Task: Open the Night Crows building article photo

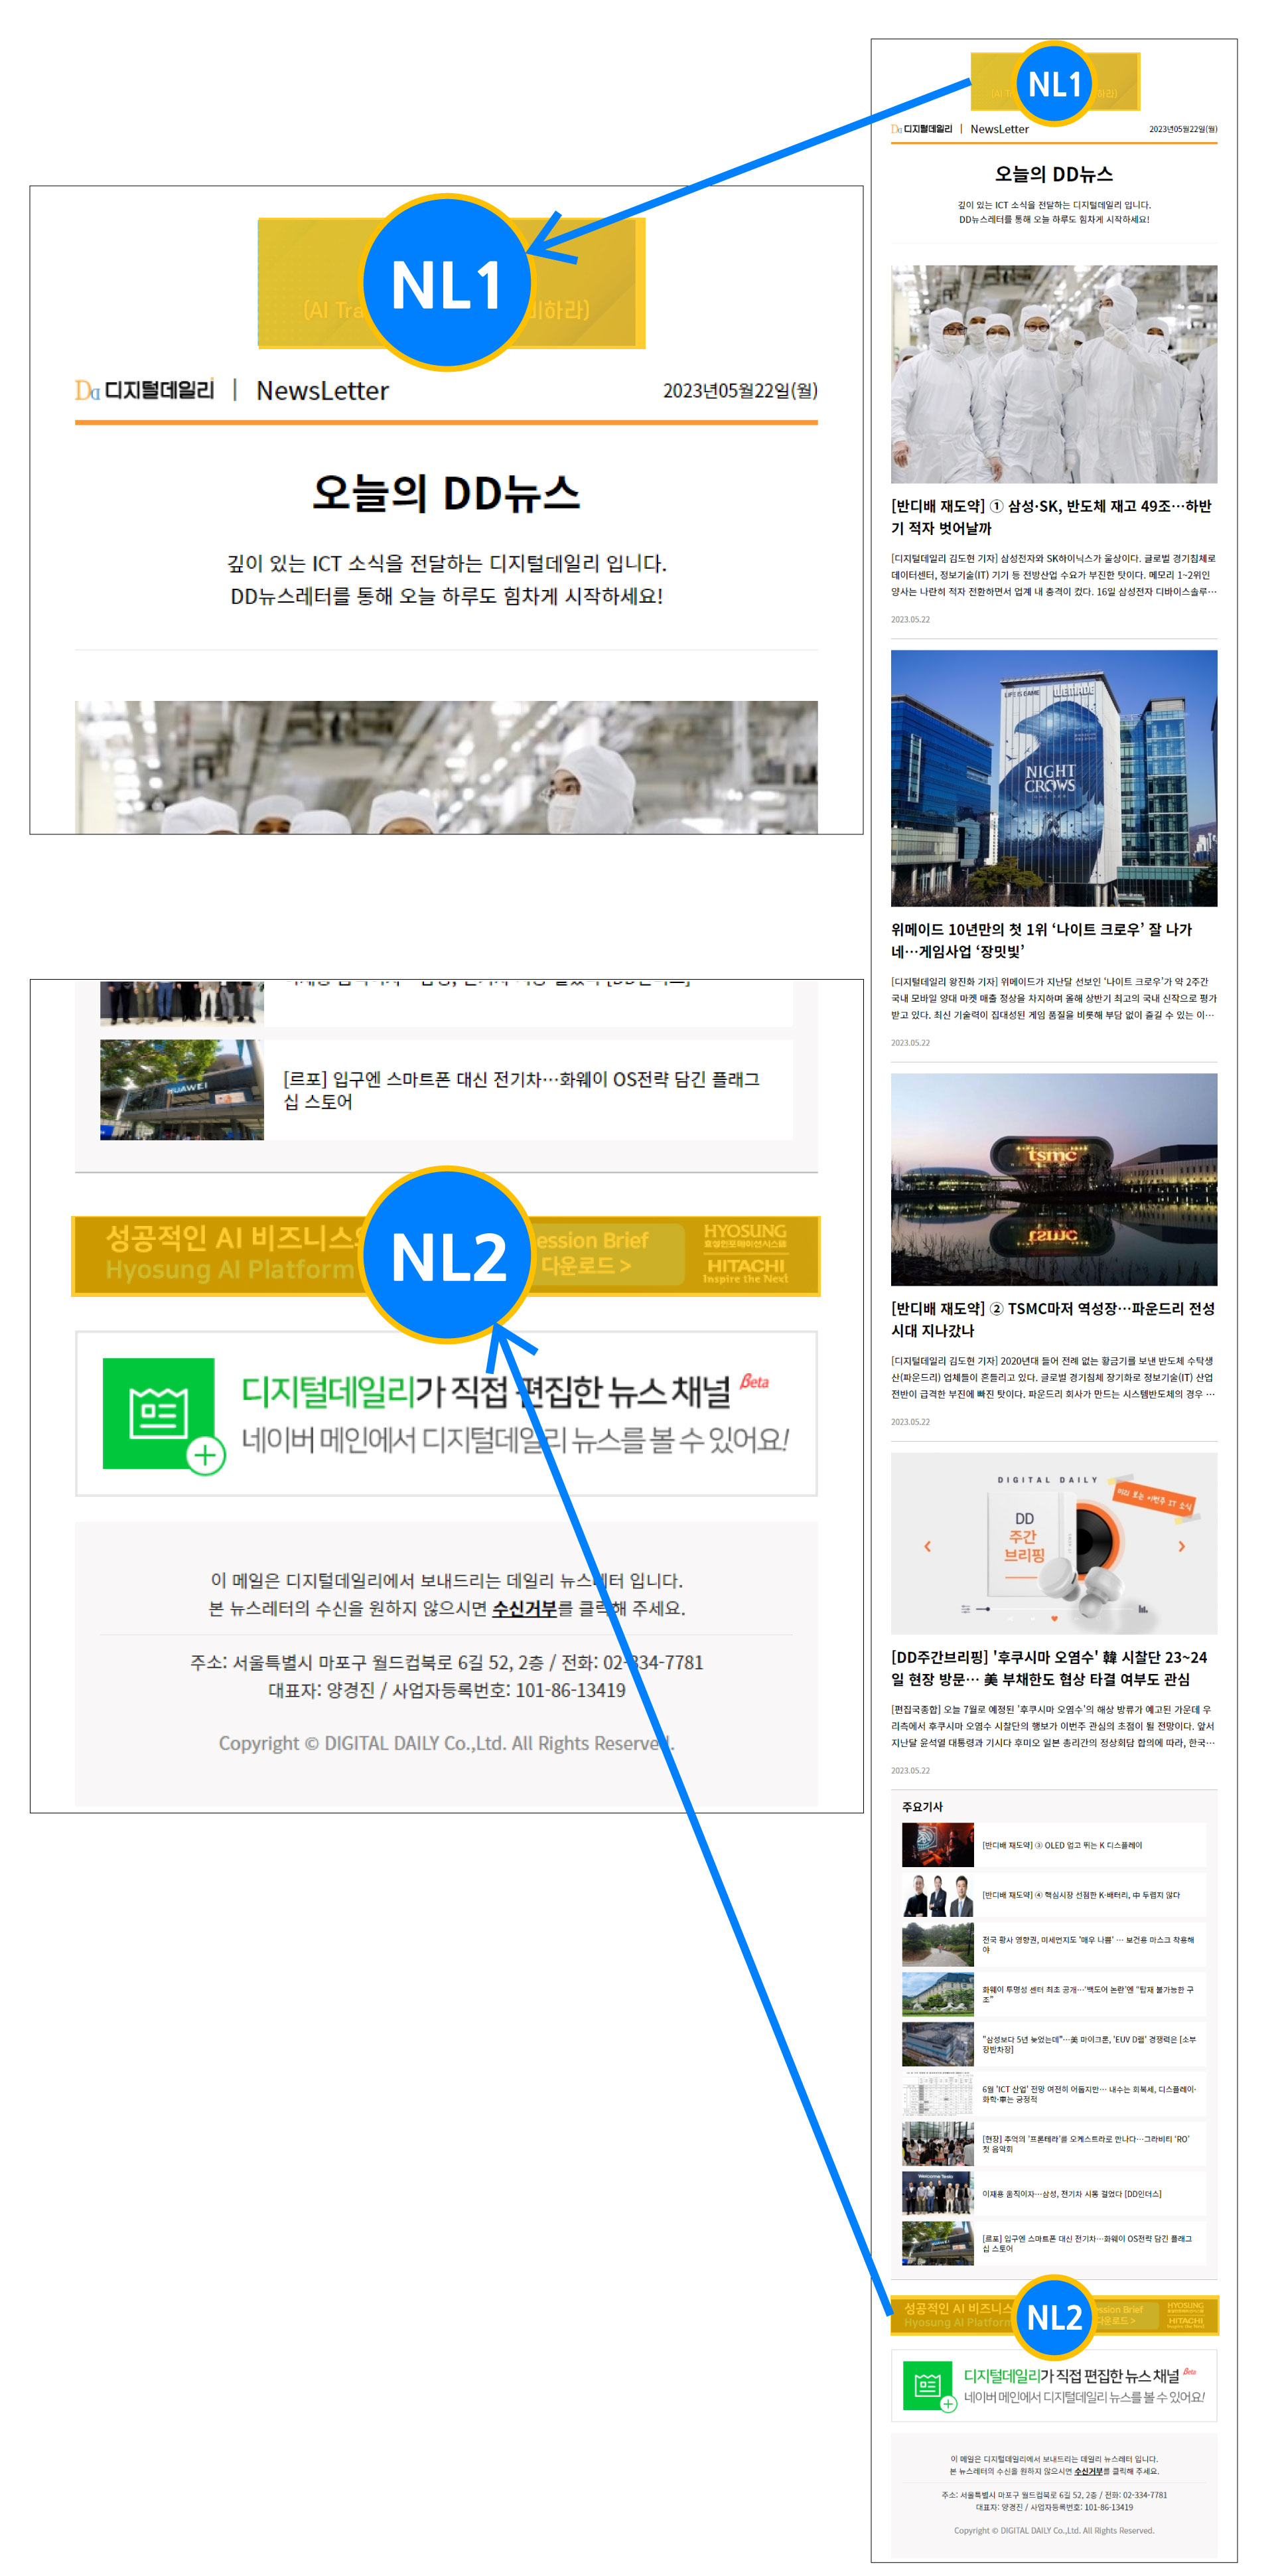Action: 1053,777
